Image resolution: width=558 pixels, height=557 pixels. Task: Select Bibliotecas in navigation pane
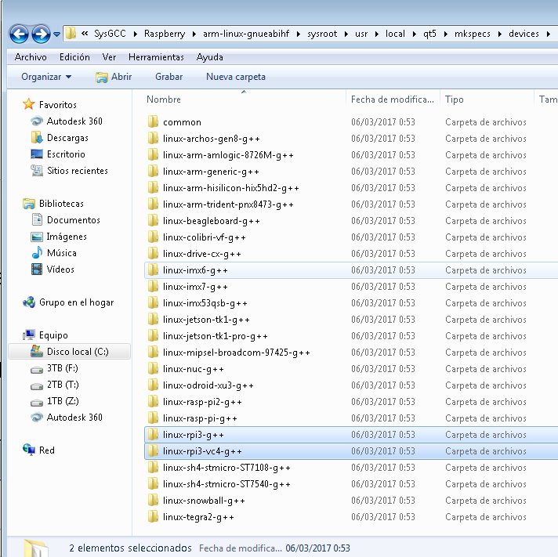pos(61,203)
